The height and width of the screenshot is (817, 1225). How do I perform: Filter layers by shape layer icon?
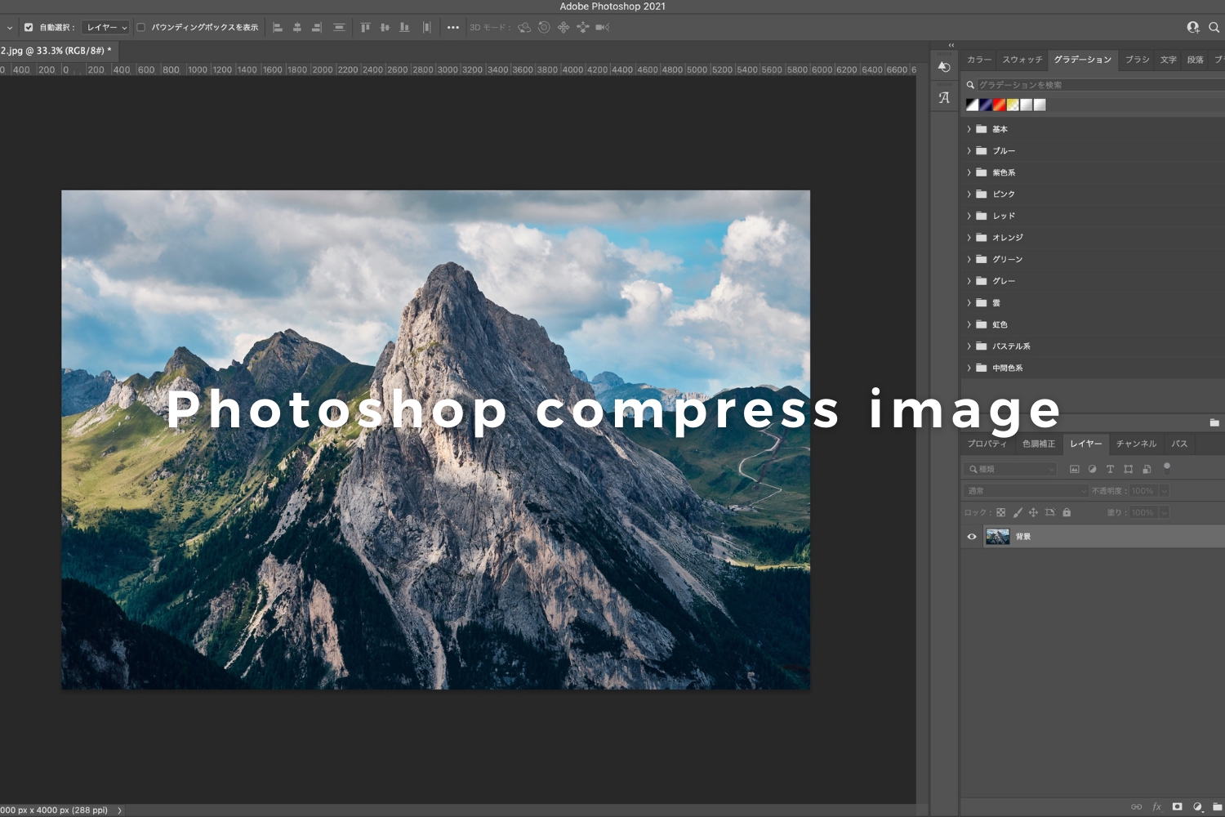(1129, 470)
